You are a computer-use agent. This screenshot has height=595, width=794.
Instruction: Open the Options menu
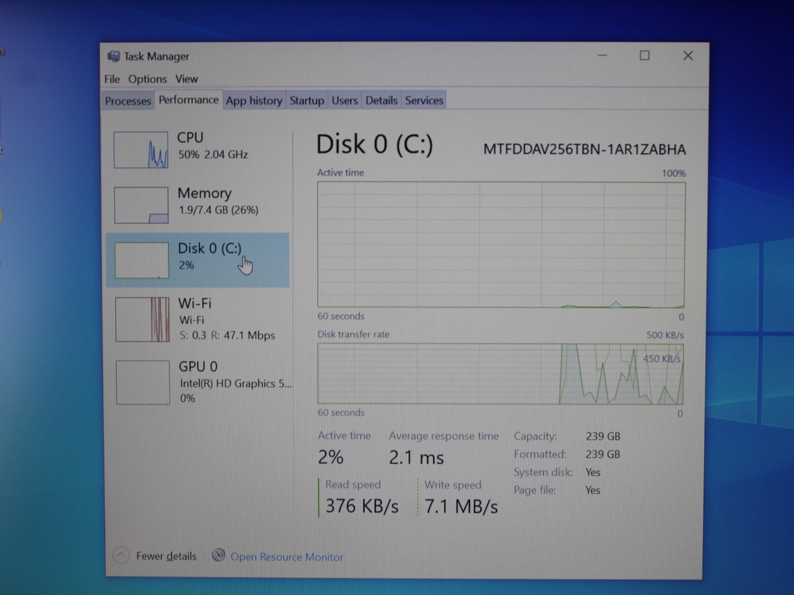[x=147, y=79]
